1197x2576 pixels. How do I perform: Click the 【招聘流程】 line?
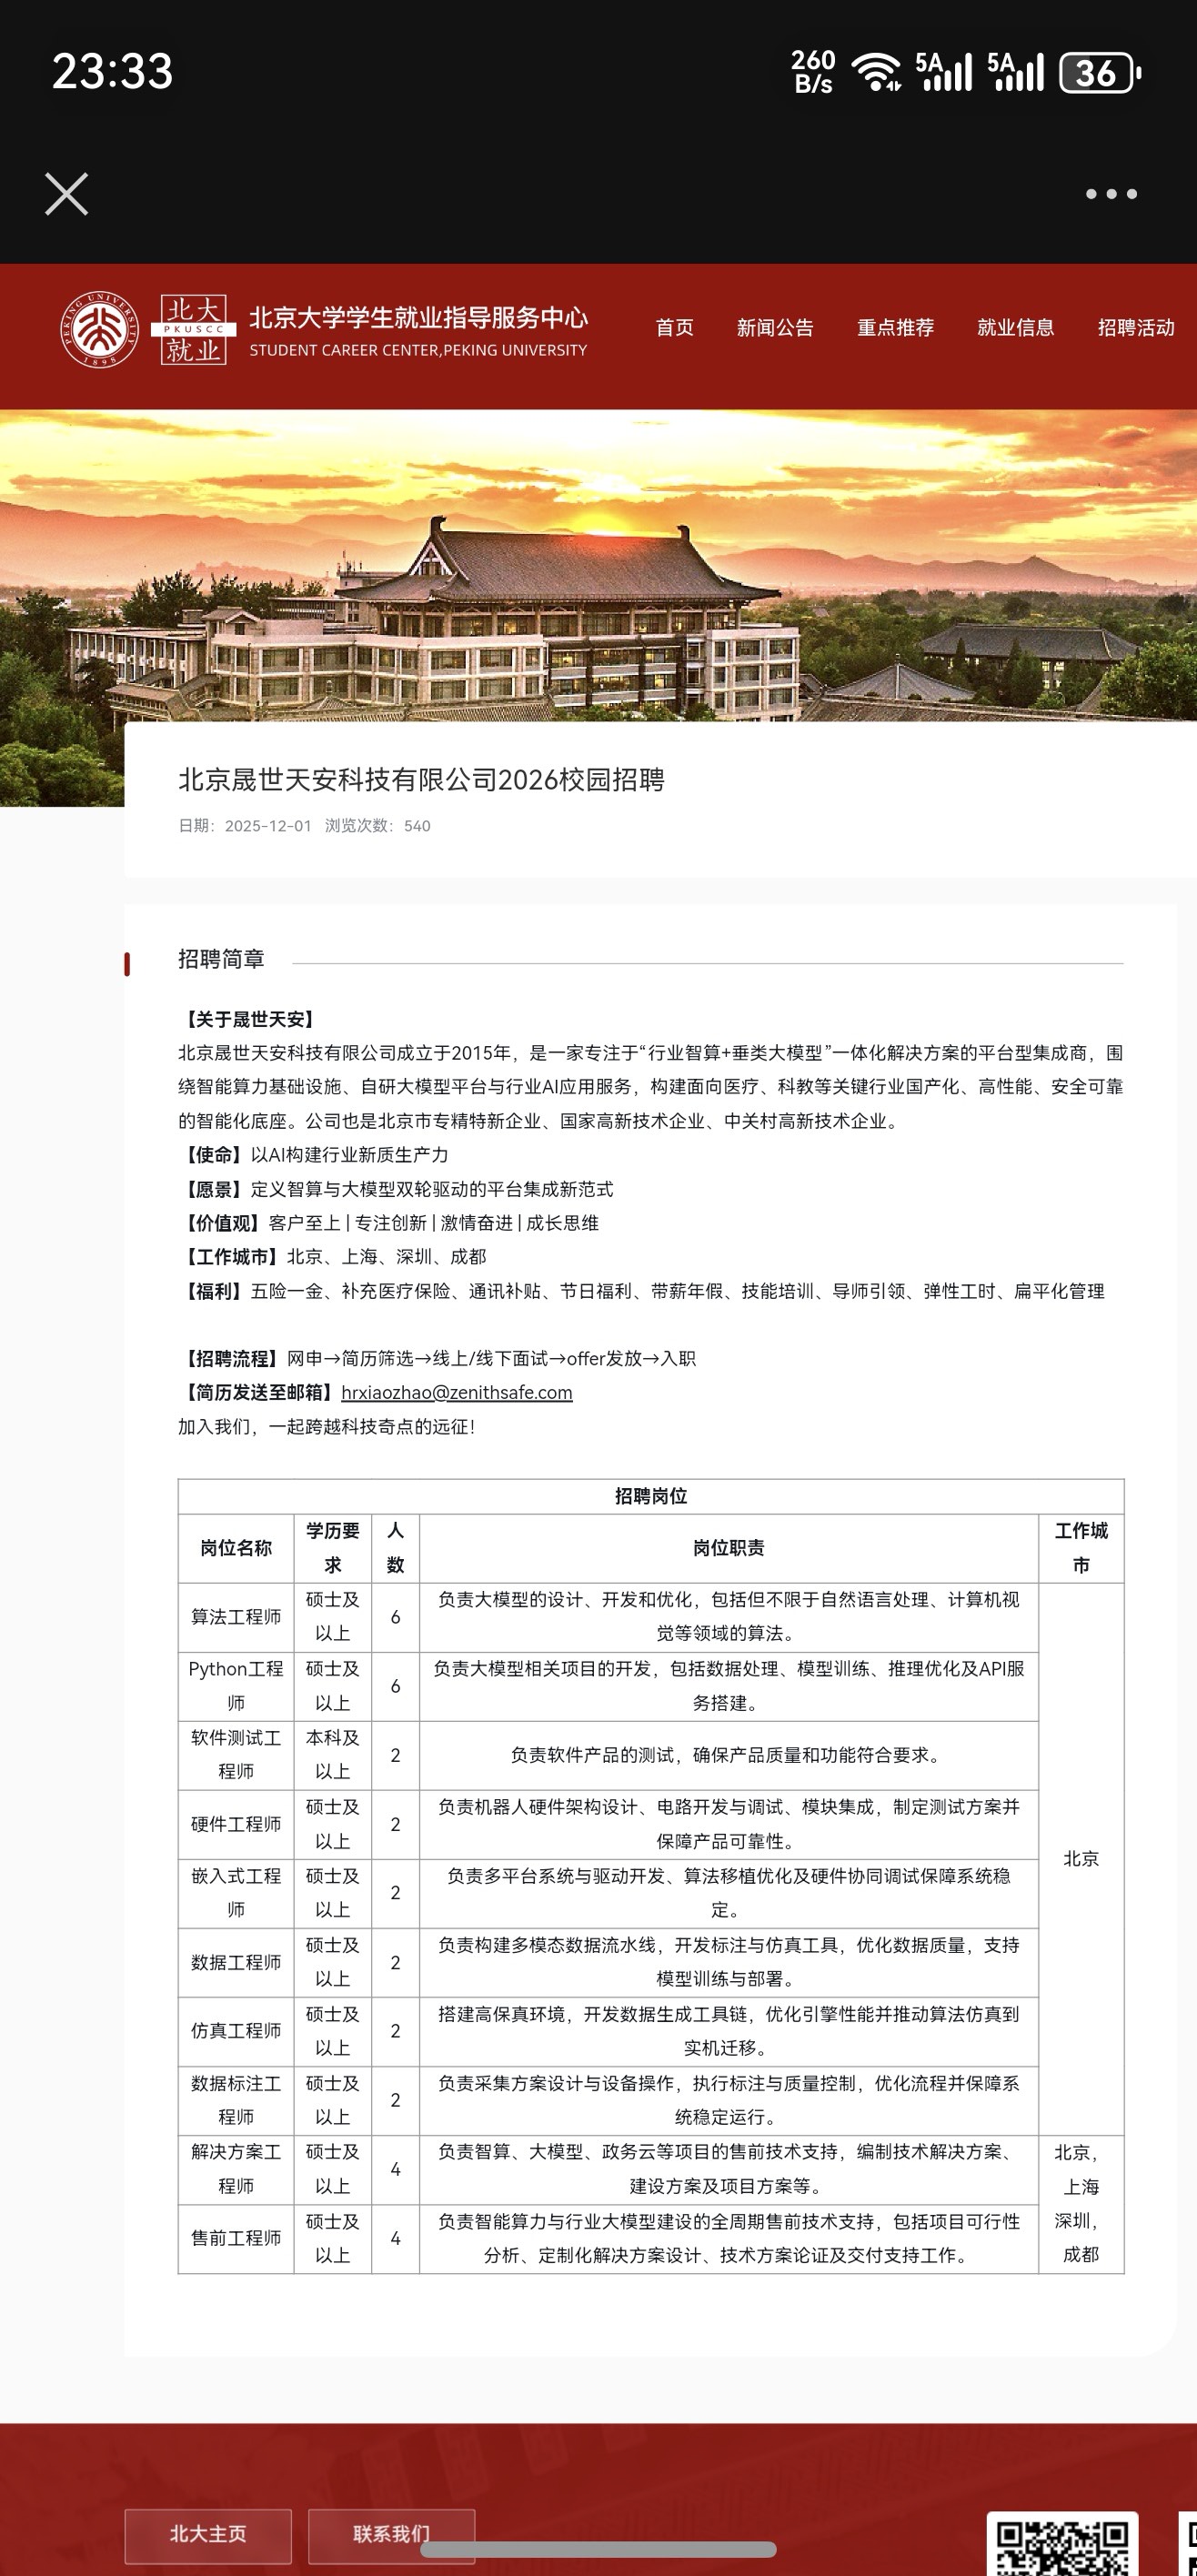(437, 1358)
